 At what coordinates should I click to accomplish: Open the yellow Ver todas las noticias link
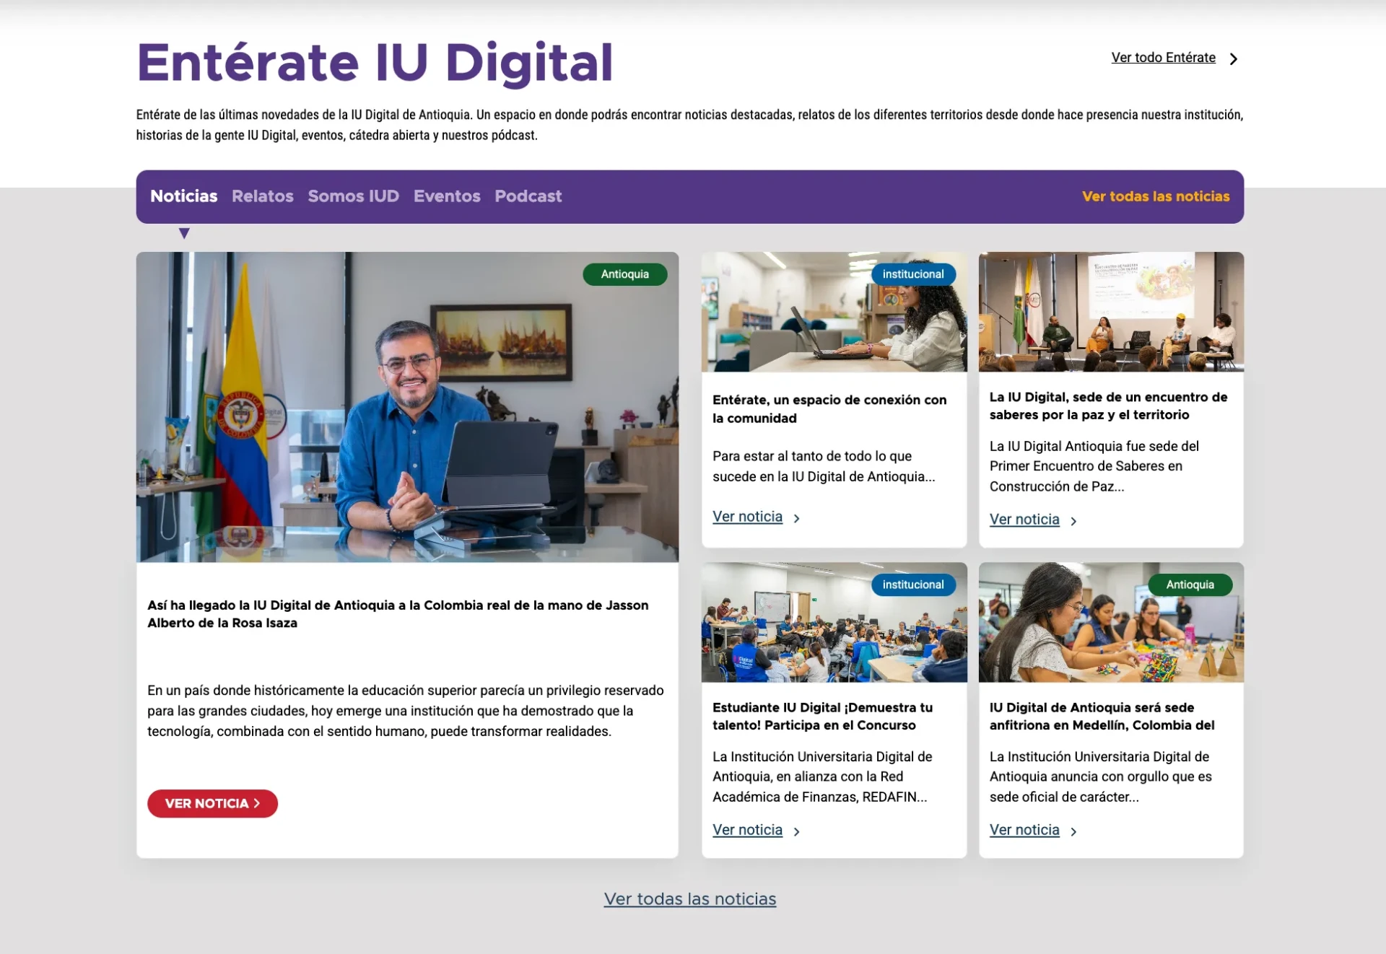coord(1156,196)
